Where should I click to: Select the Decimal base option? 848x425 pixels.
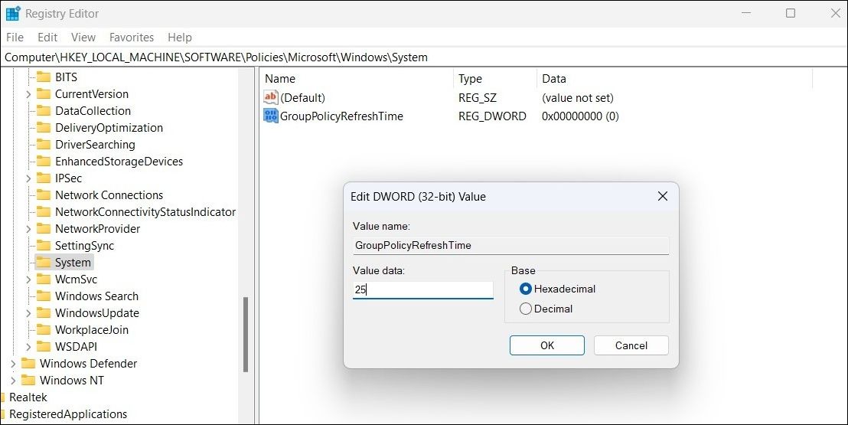pyautogui.click(x=526, y=309)
